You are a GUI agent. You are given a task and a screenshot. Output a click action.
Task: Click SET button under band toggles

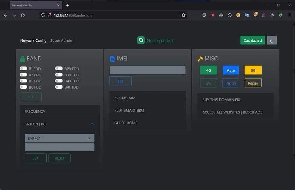coord(30,97)
